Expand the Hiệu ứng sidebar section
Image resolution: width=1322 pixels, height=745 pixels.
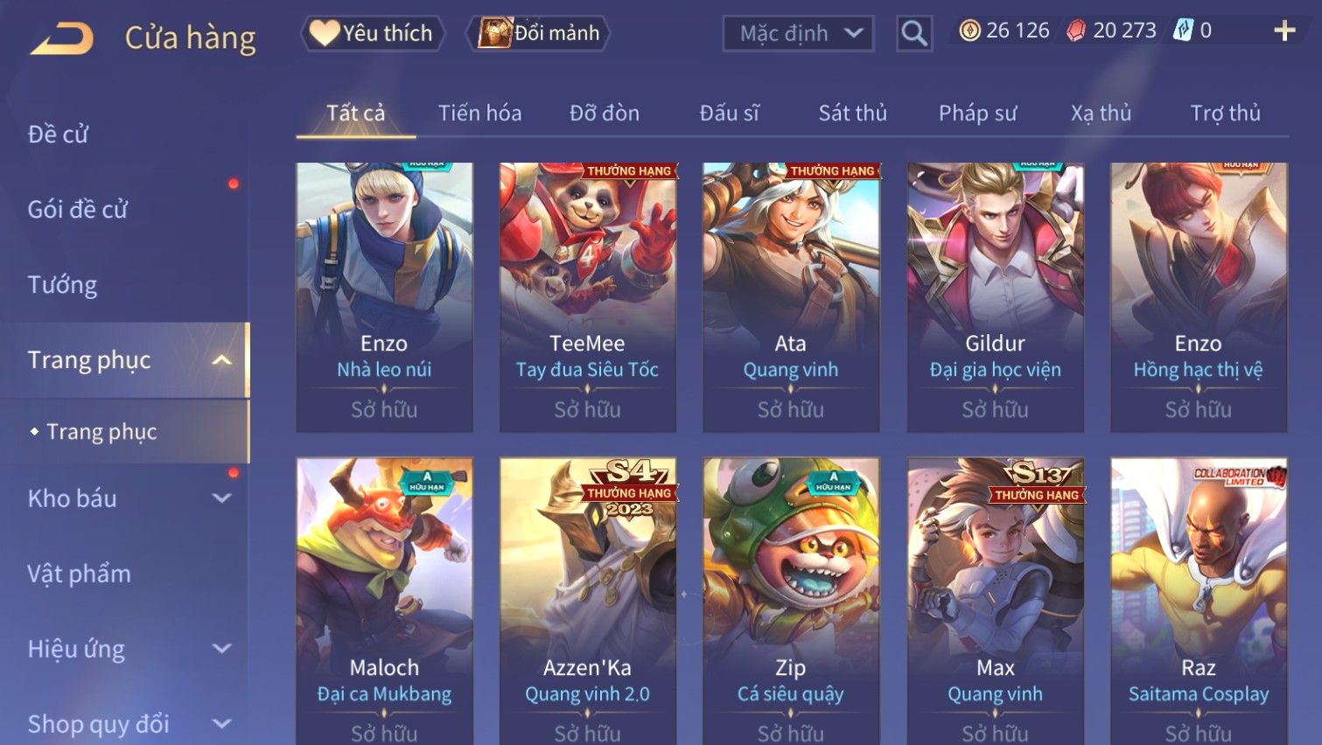[222, 649]
